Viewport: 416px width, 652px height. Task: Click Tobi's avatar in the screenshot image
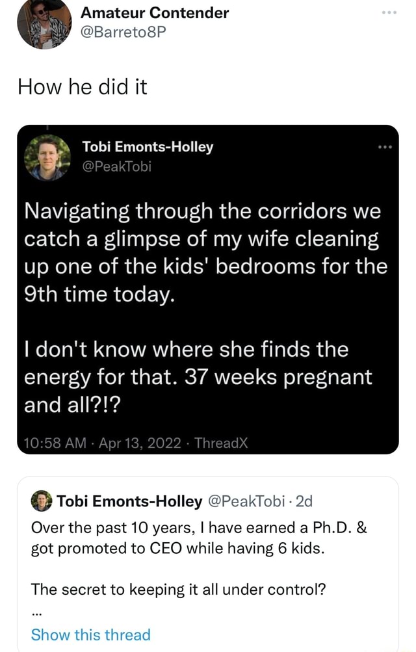pos(47,157)
